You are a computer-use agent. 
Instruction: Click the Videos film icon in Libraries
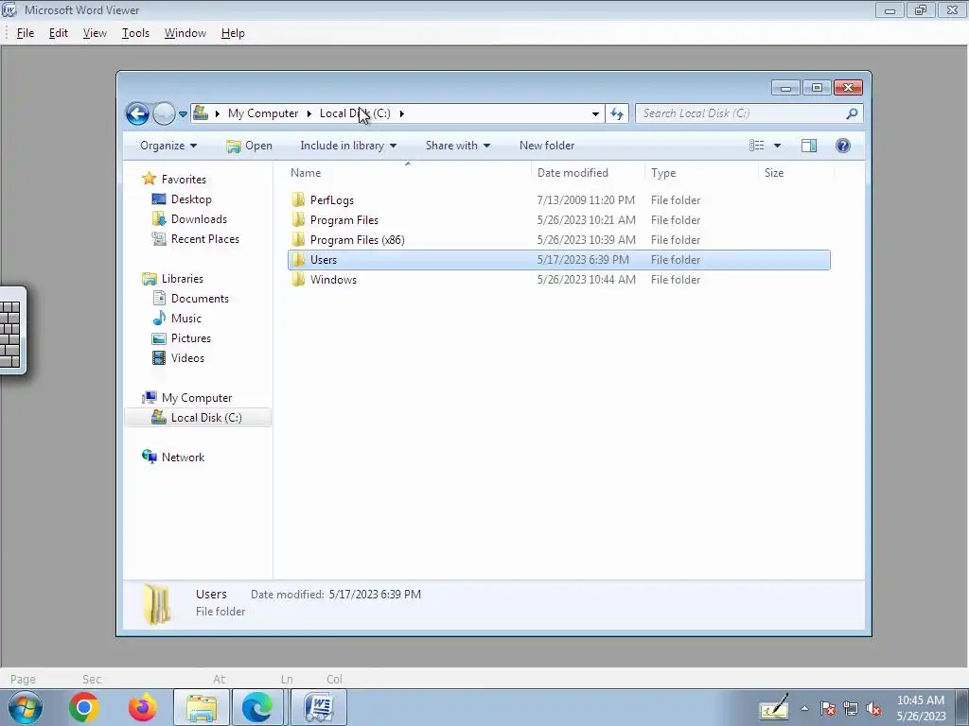point(159,358)
